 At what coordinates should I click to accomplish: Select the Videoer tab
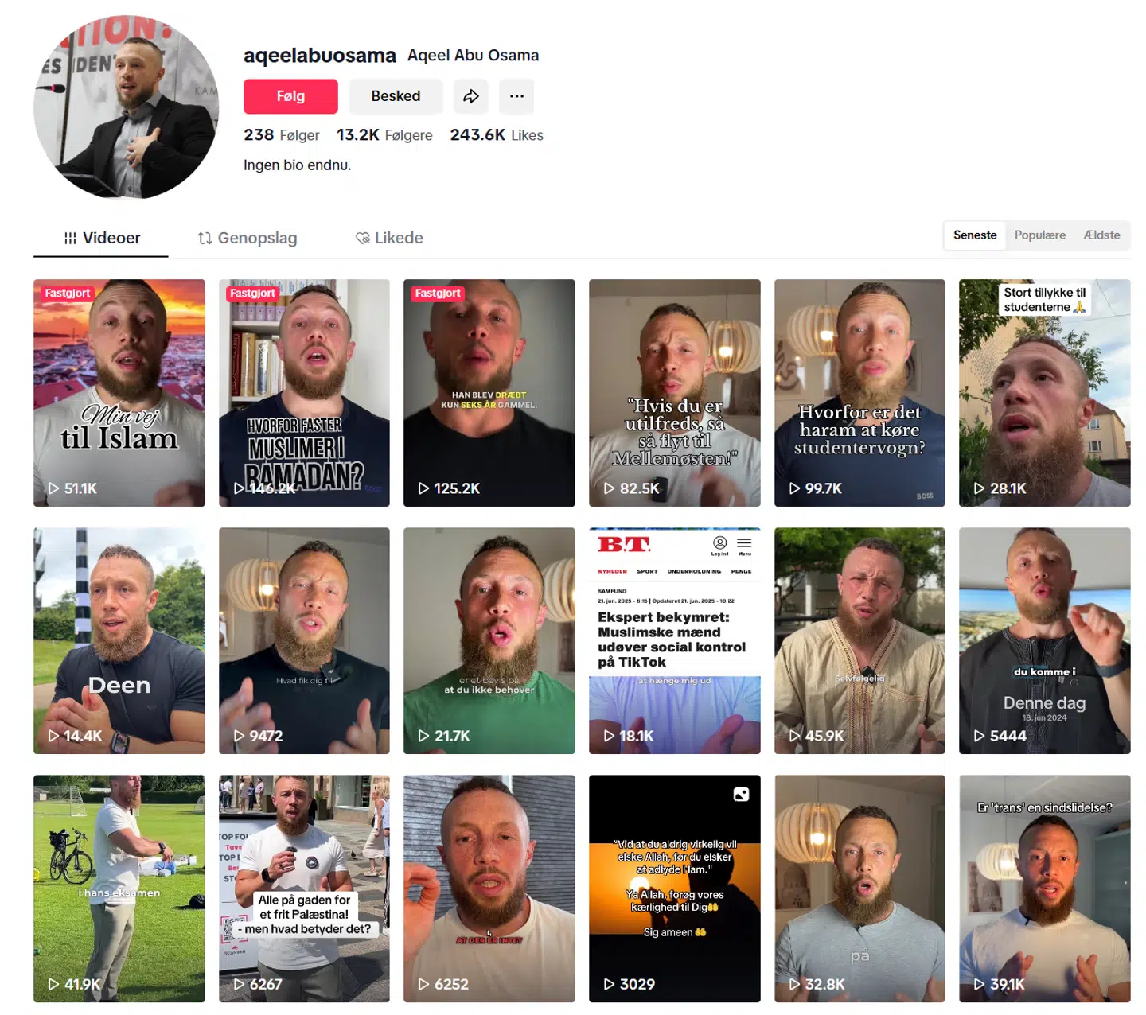coord(101,238)
